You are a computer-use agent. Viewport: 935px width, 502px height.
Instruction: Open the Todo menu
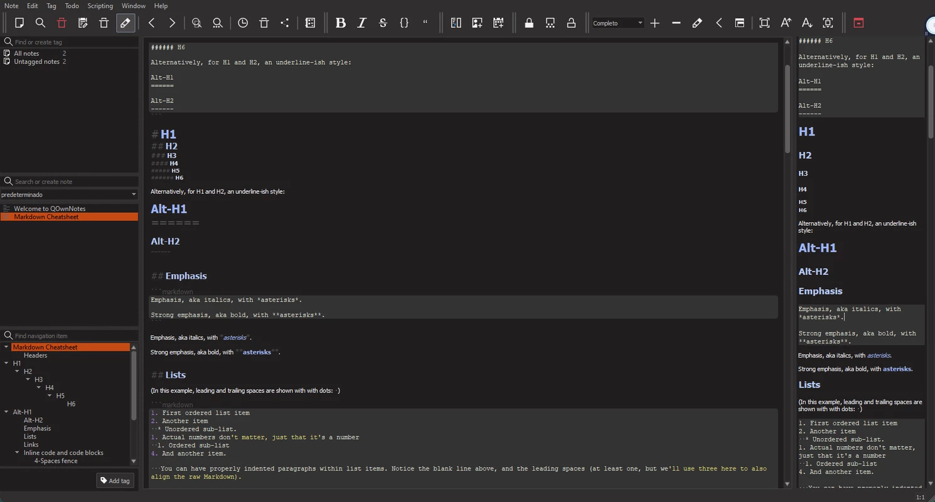point(72,6)
